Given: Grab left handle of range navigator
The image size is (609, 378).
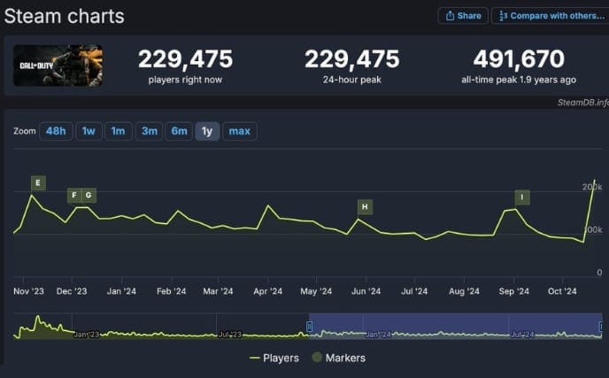Looking at the screenshot, I should pos(310,327).
